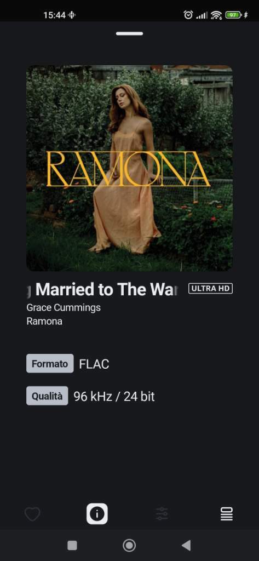Tap the drag handle bar at top
This screenshot has height=561, width=259.
click(129, 33)
